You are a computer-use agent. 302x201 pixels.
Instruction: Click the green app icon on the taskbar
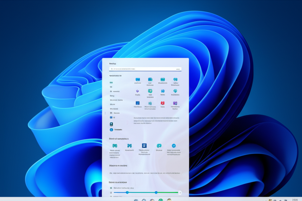coord(161,200)
